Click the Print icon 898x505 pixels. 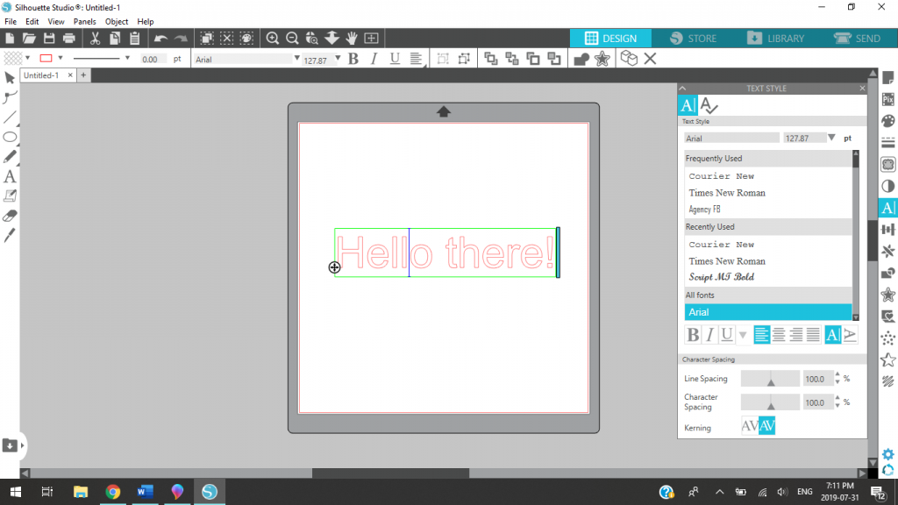coord(68,39)
